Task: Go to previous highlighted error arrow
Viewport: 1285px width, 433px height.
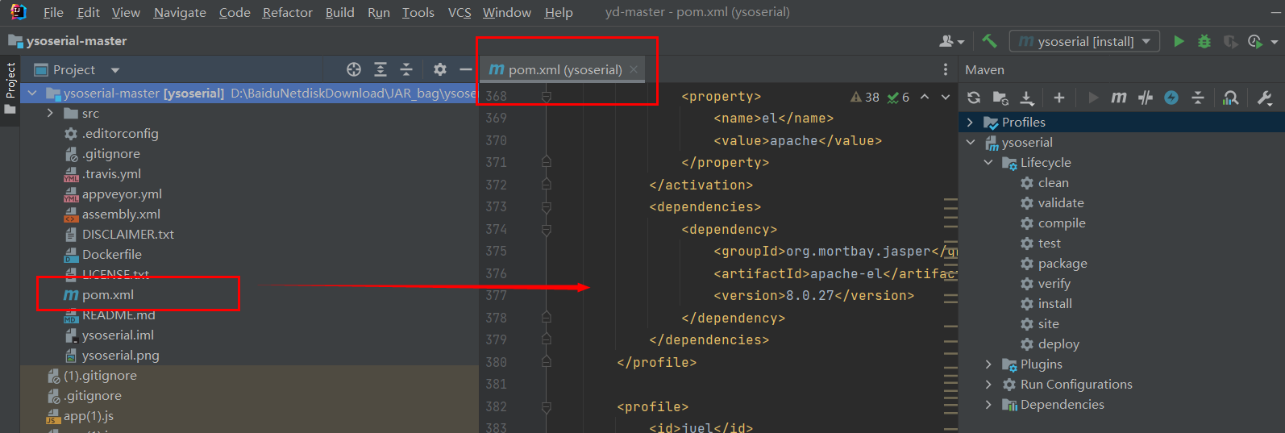Action: tap(925, 97)
